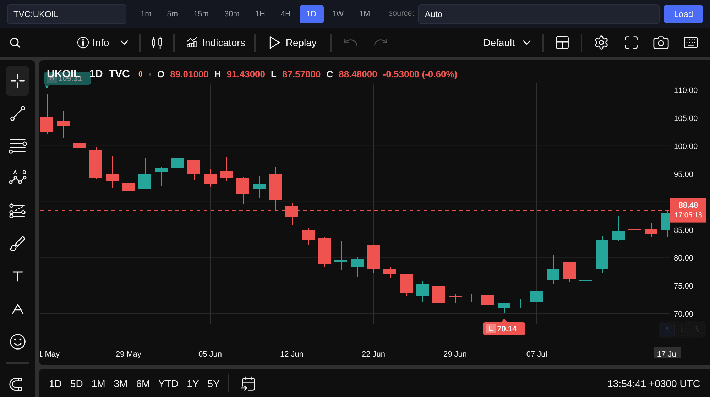Switch to the 15m timeframe
Viewport: 710px width, 397px height.
click(201, 14)
